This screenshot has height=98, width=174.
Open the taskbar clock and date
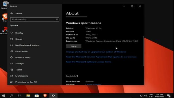[159, 96]
